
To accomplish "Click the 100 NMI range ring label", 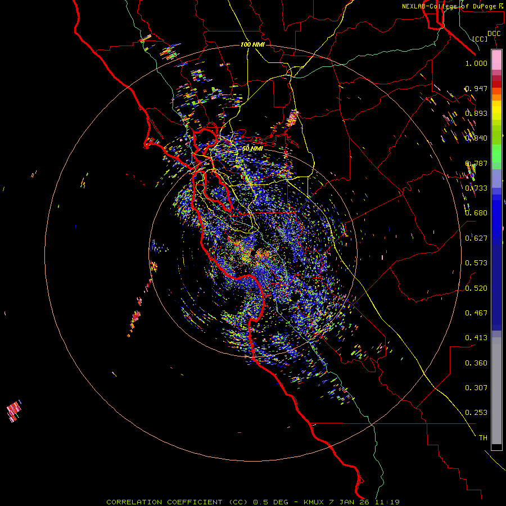I will coord(252,44).
